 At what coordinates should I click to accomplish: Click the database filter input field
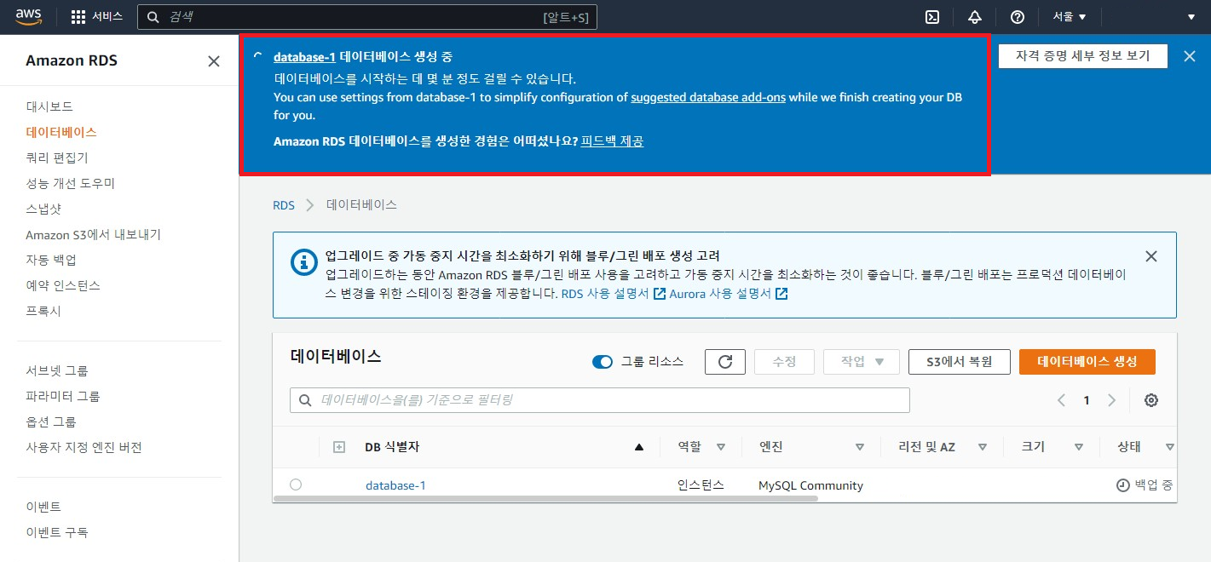point(600,400)
